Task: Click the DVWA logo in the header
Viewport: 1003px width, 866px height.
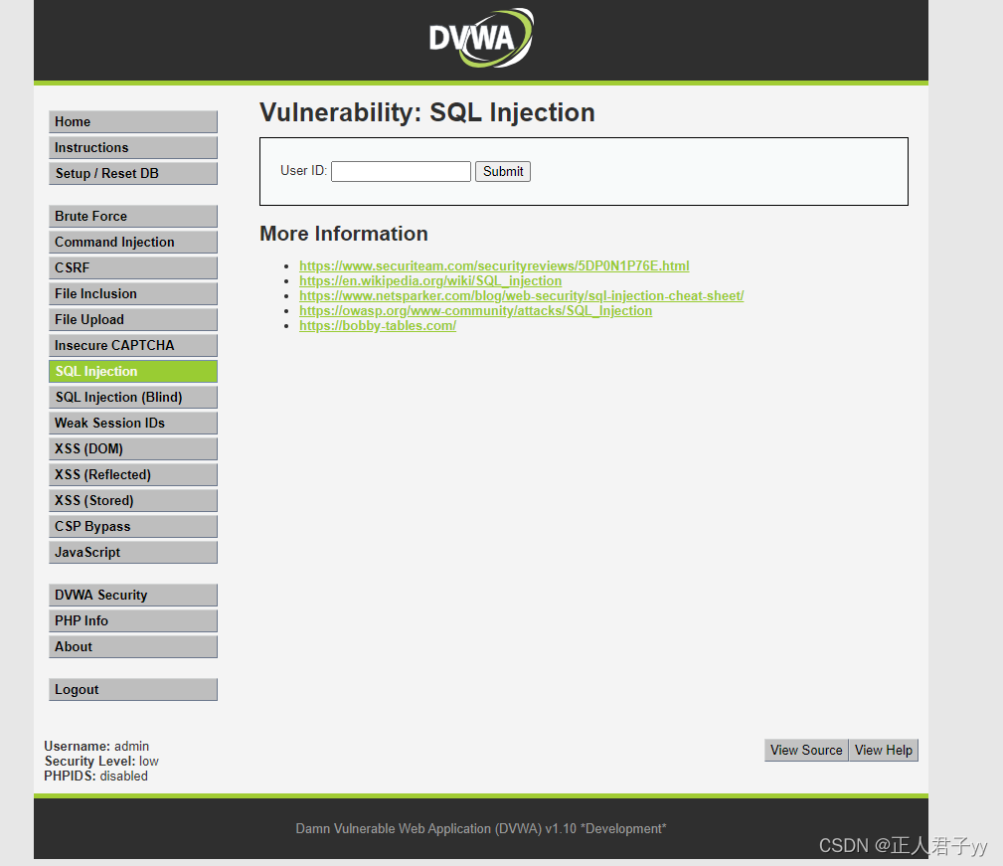Action: click(481, 38)
